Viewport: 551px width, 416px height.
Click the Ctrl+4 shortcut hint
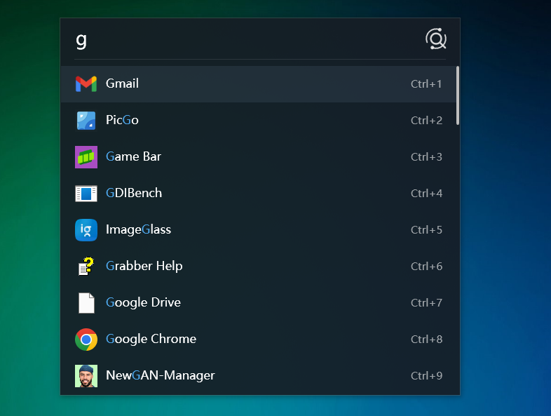(x=426, y=194)
